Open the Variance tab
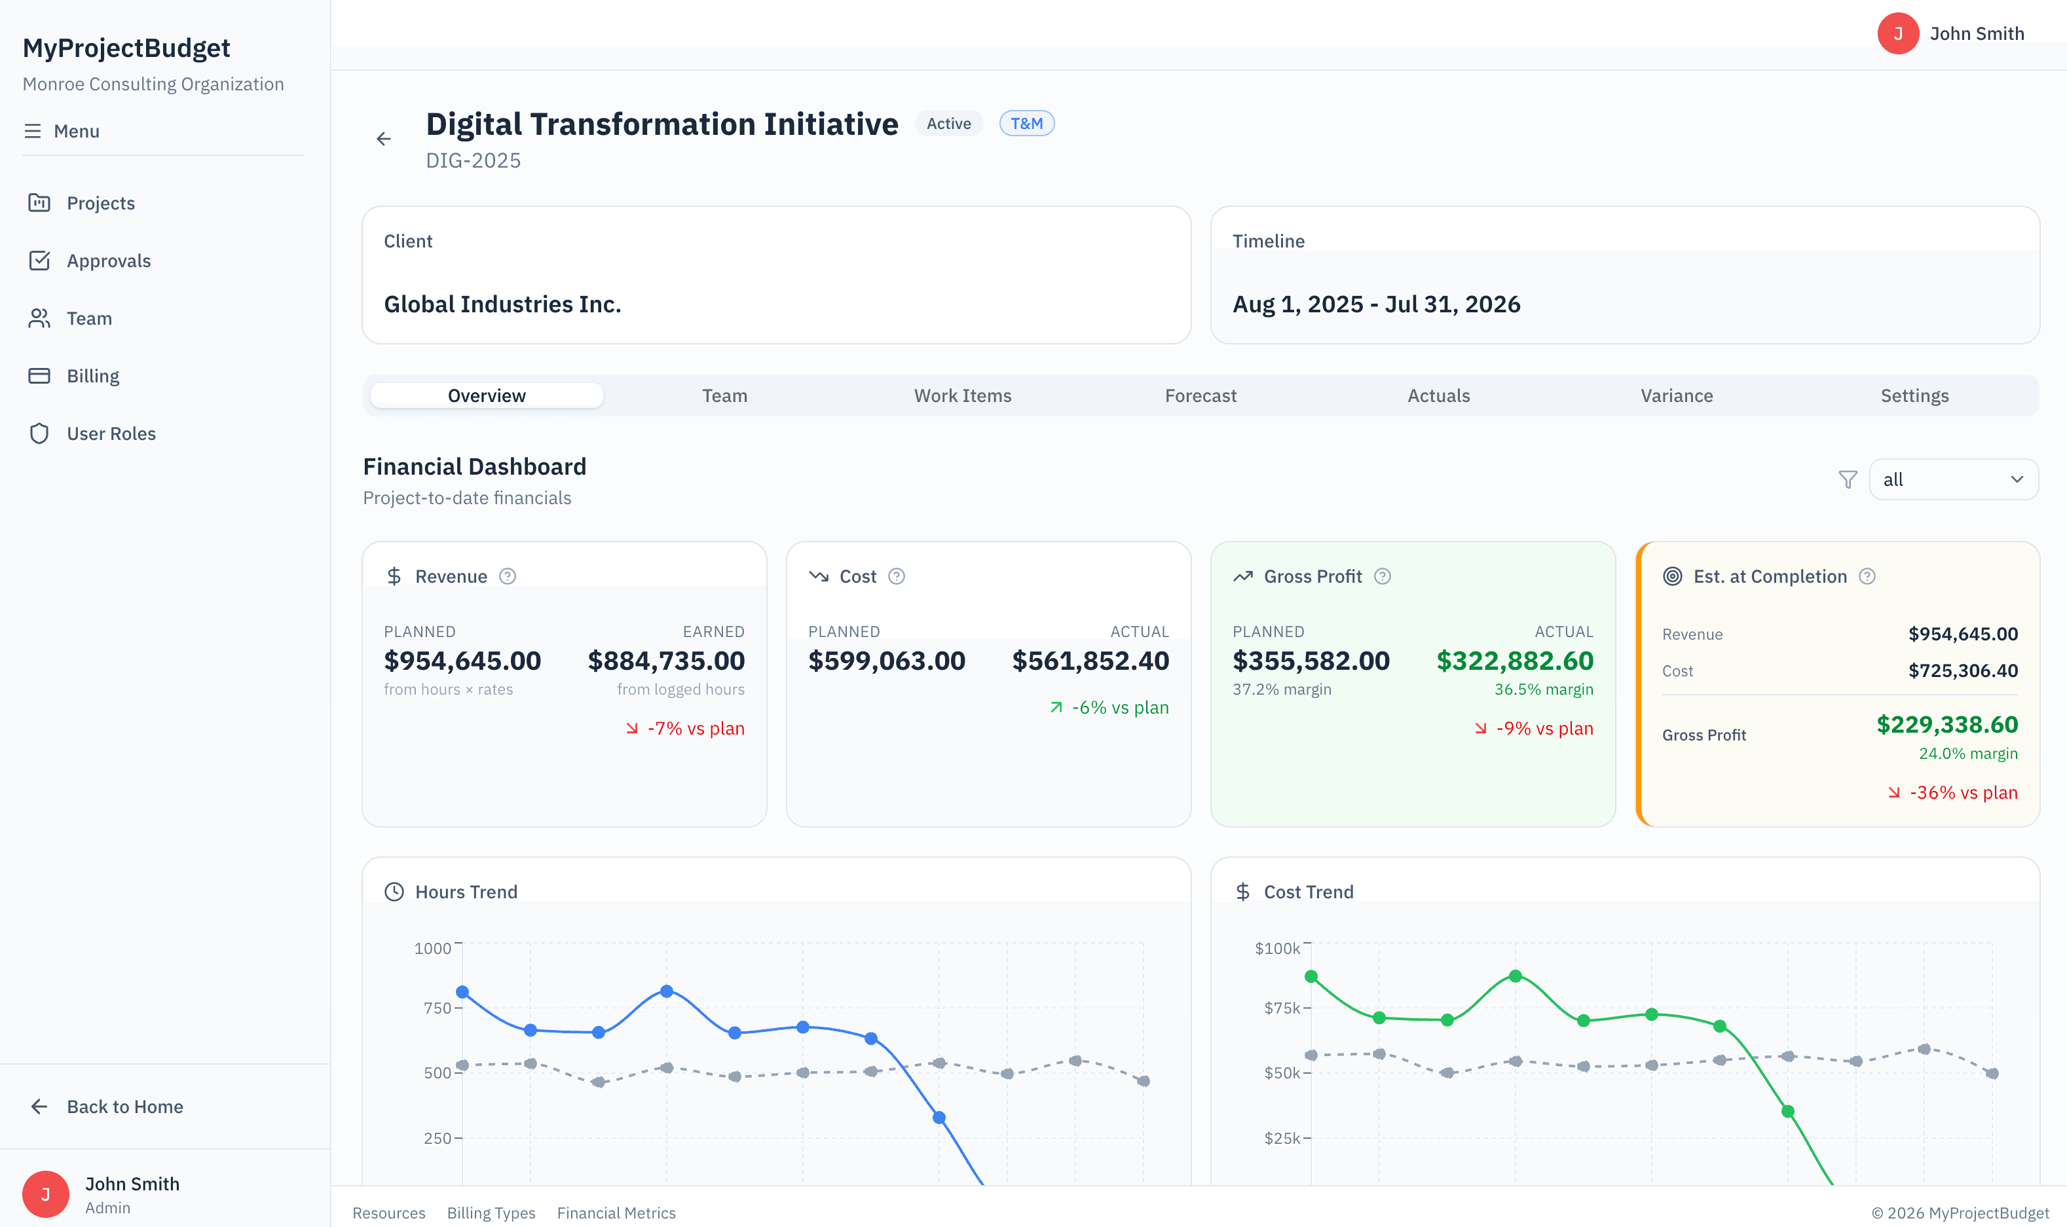This screenshot has height=1227, width=2067. [1677, 395]
